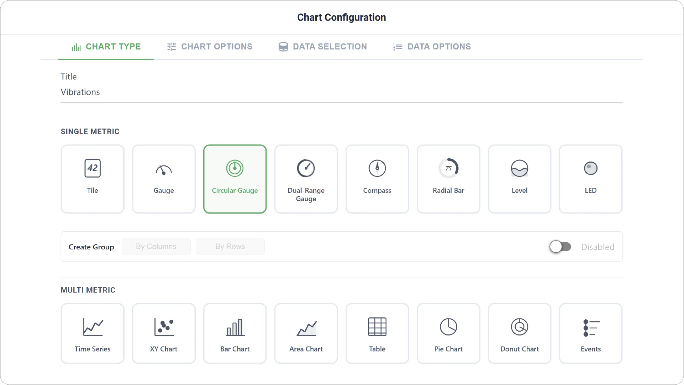Select the Radial Bar chart icon
Viewport: 684px width, 385px height.
pos(448,168)
